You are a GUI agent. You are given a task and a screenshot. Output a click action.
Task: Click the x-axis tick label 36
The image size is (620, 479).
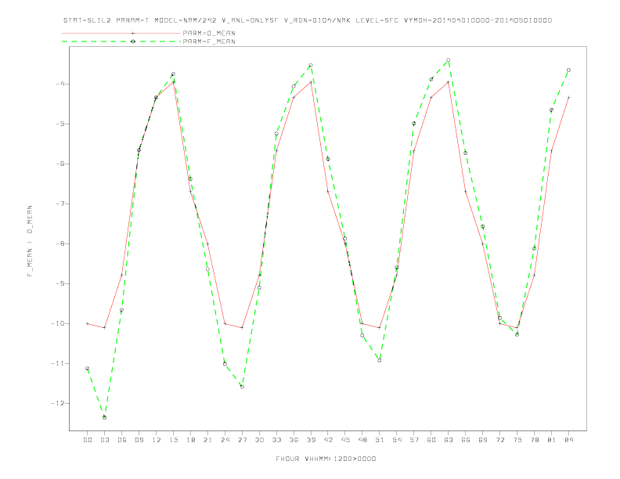pyautogui.click(x=294, y=440)
